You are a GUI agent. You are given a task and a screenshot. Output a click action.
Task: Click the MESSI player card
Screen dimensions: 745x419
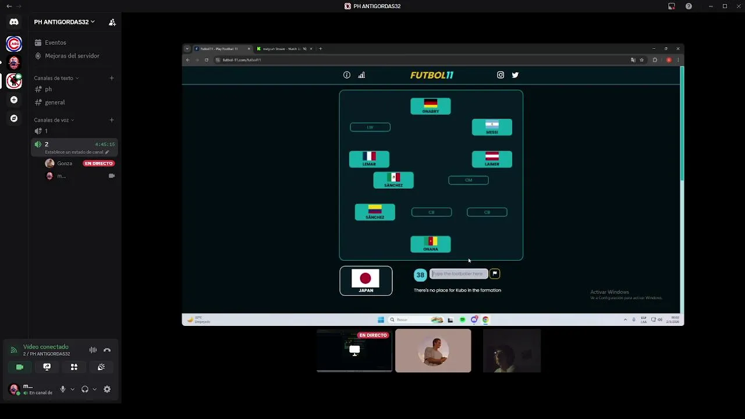(492, 127)
